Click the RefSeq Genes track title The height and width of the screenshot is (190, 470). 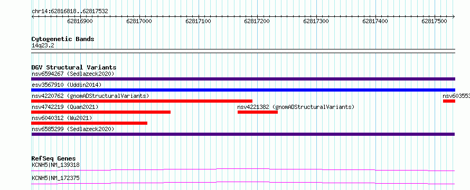(x=54, y=158)
